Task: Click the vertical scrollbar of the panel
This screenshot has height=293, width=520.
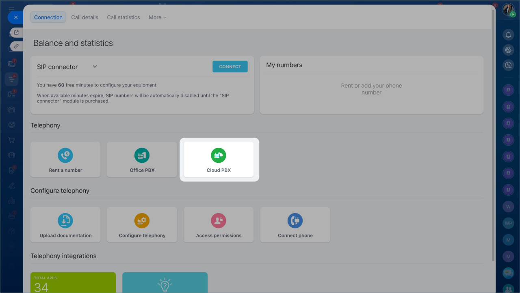Action: [x=493, y=134]
